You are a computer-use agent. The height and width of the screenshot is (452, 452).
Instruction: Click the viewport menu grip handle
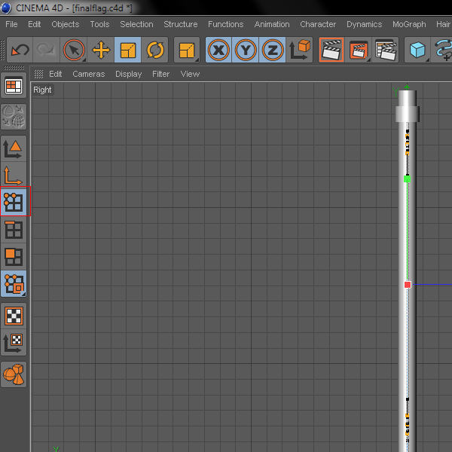click(x=38, y=74)
